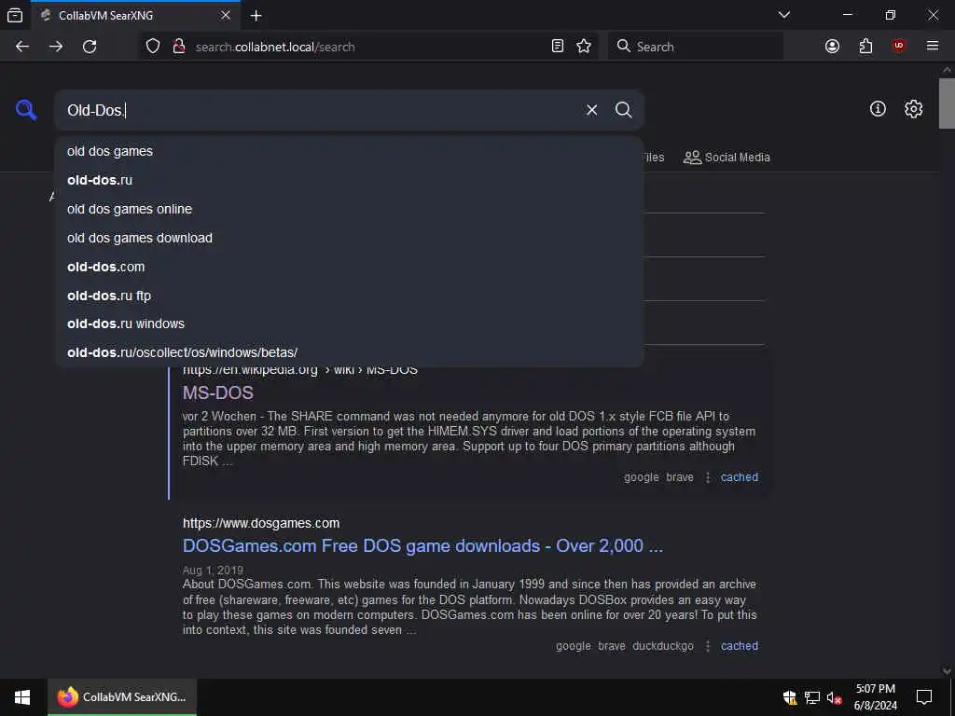Select the CollabVM SearXNG tab
Screen dimensions: 955x716
(136, 15)
